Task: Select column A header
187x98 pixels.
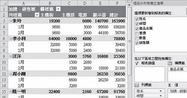Action: 24,3
